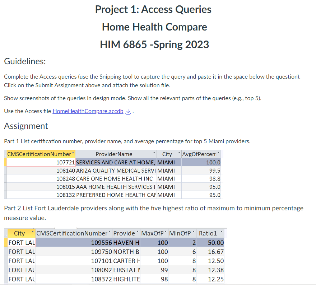Open CMSCertificationNumber column dropdown in first table

point(73,154)
